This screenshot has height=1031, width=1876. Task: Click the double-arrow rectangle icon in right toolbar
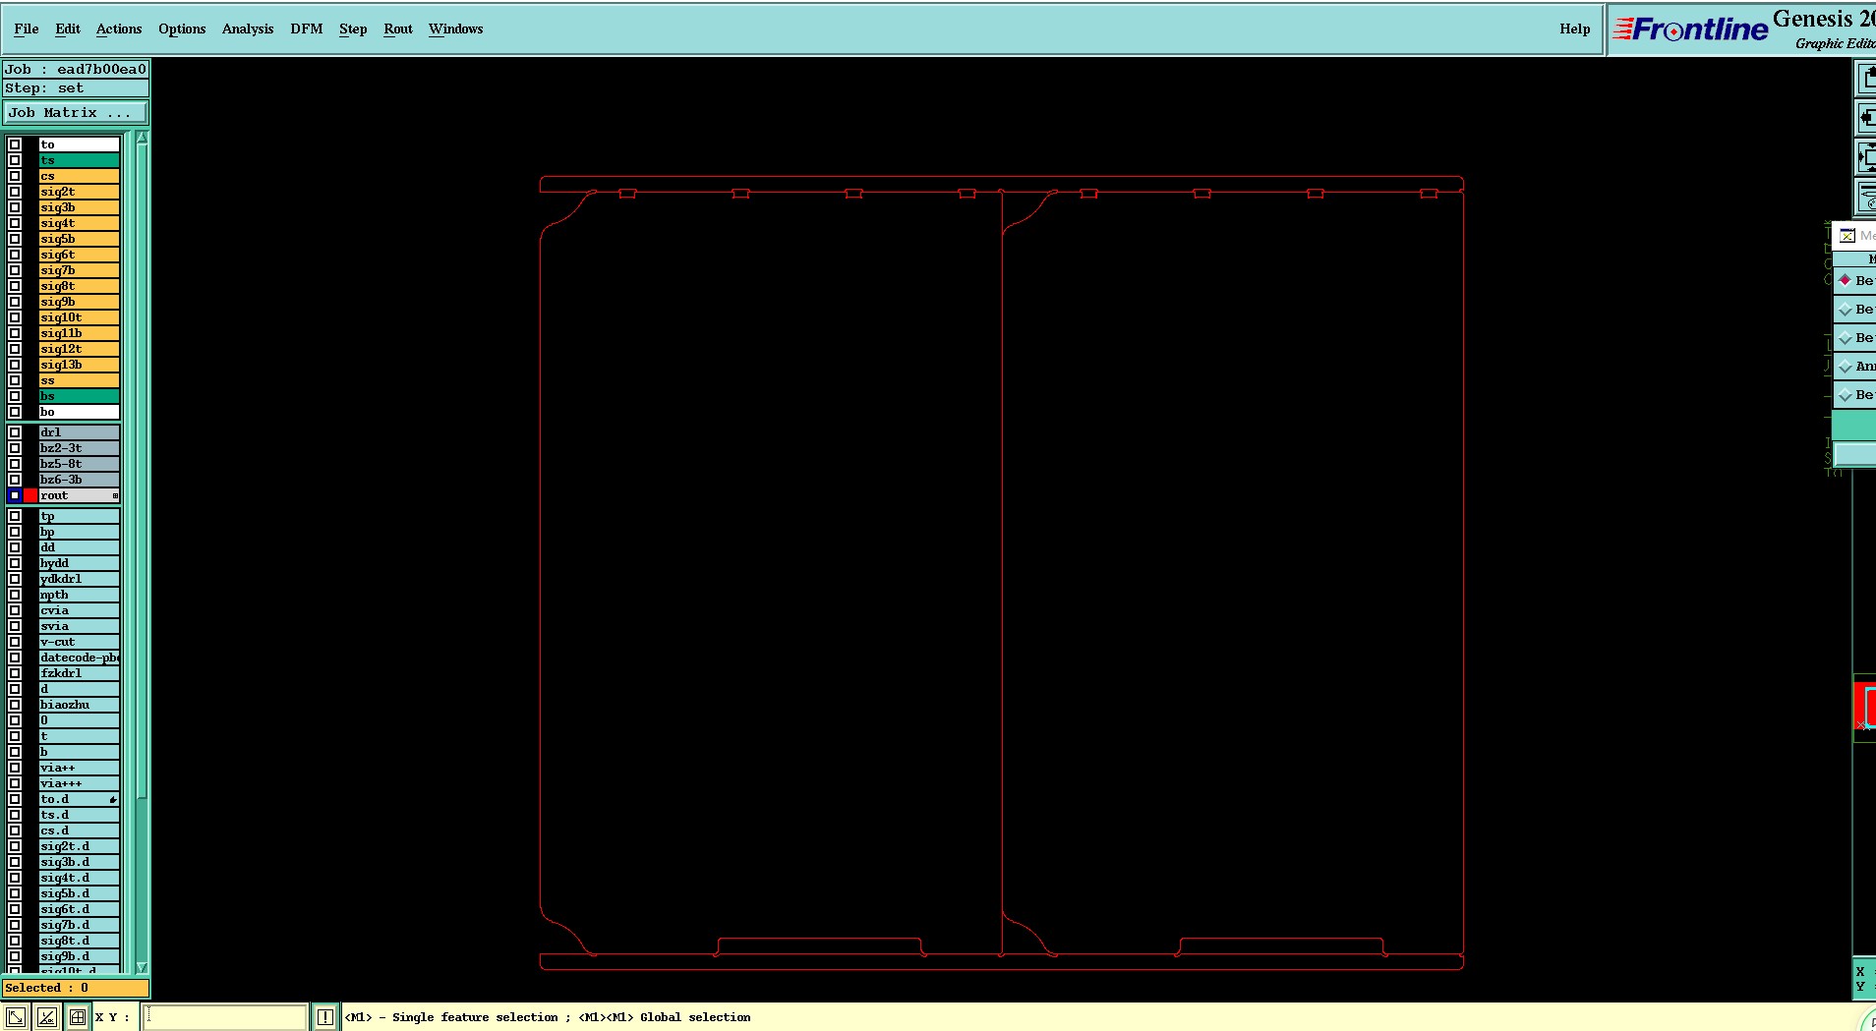(1865, 156)
